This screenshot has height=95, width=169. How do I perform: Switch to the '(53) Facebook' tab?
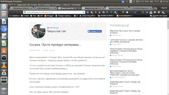(45, 8)
